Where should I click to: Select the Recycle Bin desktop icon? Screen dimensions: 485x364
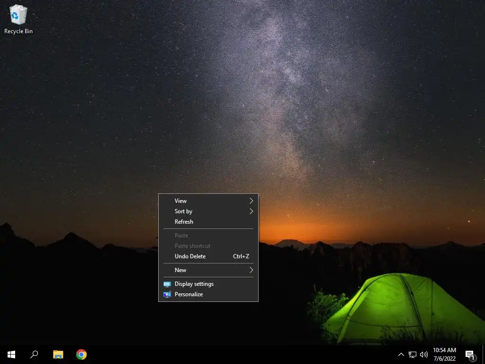click(18, 19)
